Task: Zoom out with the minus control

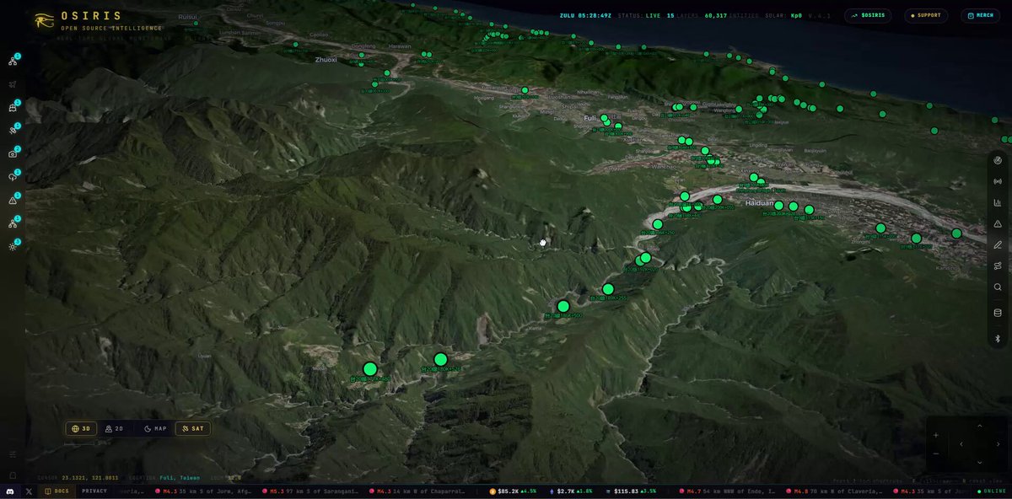Action: tap(936, 453)
